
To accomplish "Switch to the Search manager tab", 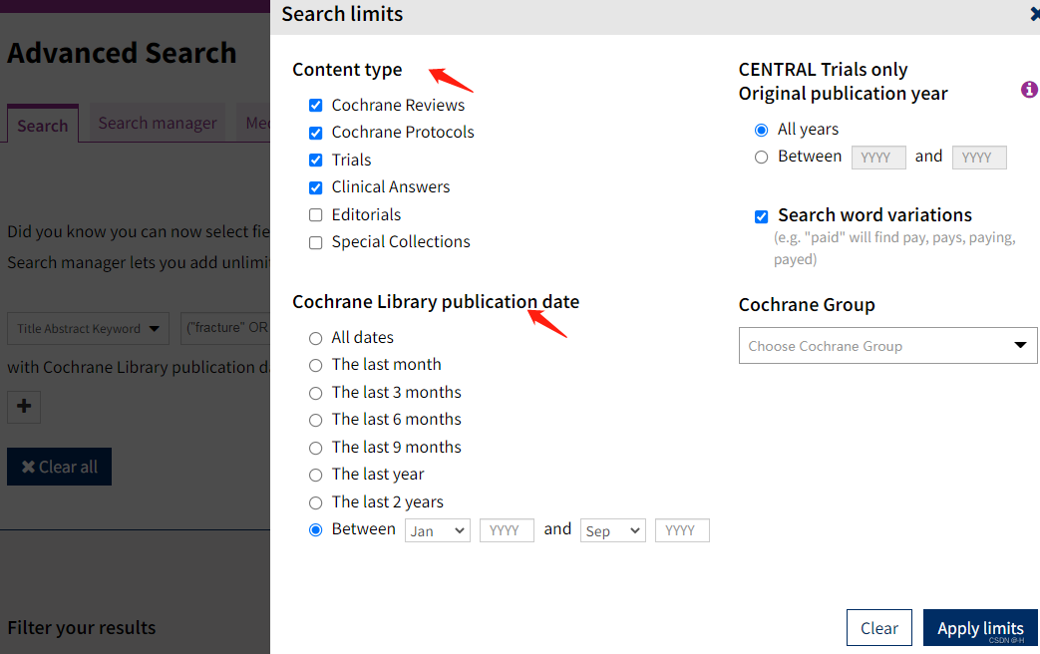I will tap(158, 123).
